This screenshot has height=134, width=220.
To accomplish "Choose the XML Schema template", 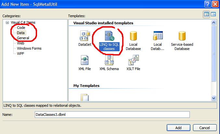I will coord(109,63).
